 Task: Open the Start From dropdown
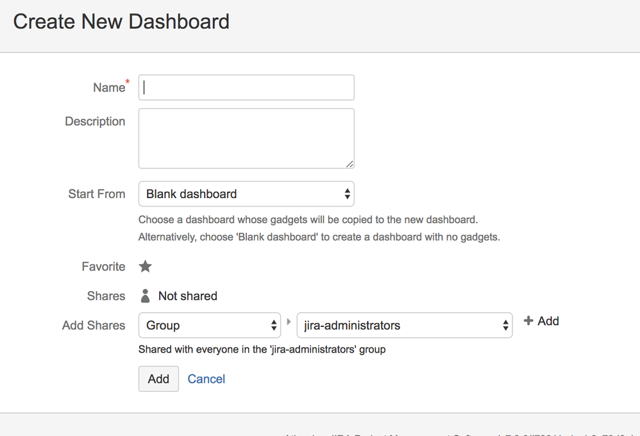pos(246,194)
